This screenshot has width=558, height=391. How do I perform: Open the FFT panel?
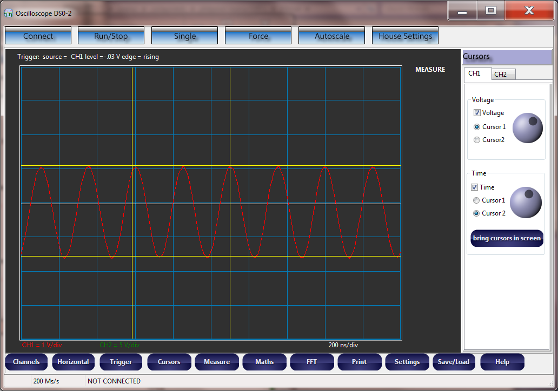click(x=312, y=362)
